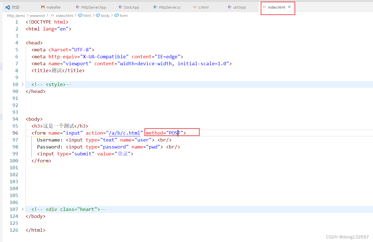Click the cube icon before breadcrumb body
The image size is (373, 242).
pyautogui.click(x=98, y=16)
